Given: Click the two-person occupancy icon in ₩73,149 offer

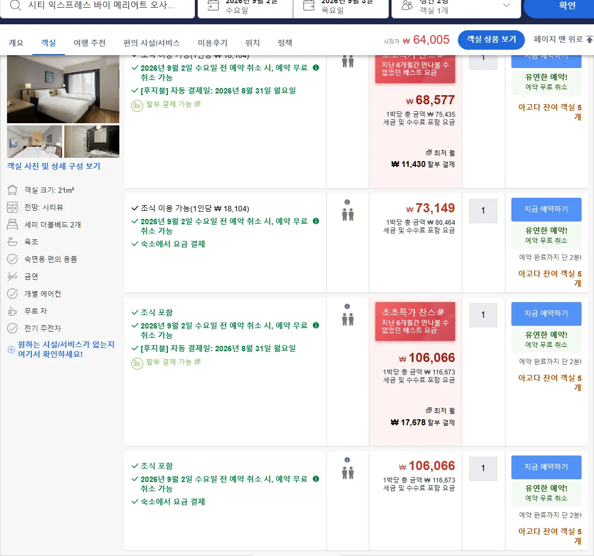Looking at the screenshot, I should coord(348,215).
